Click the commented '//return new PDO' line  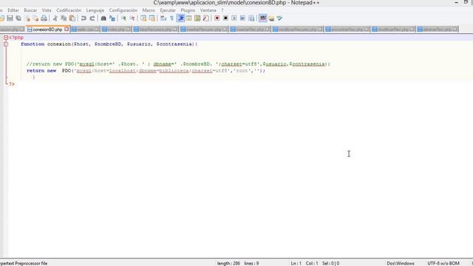pyautogui.click(x=178, y=64)
